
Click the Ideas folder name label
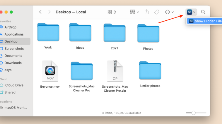[x=80, y=48]
